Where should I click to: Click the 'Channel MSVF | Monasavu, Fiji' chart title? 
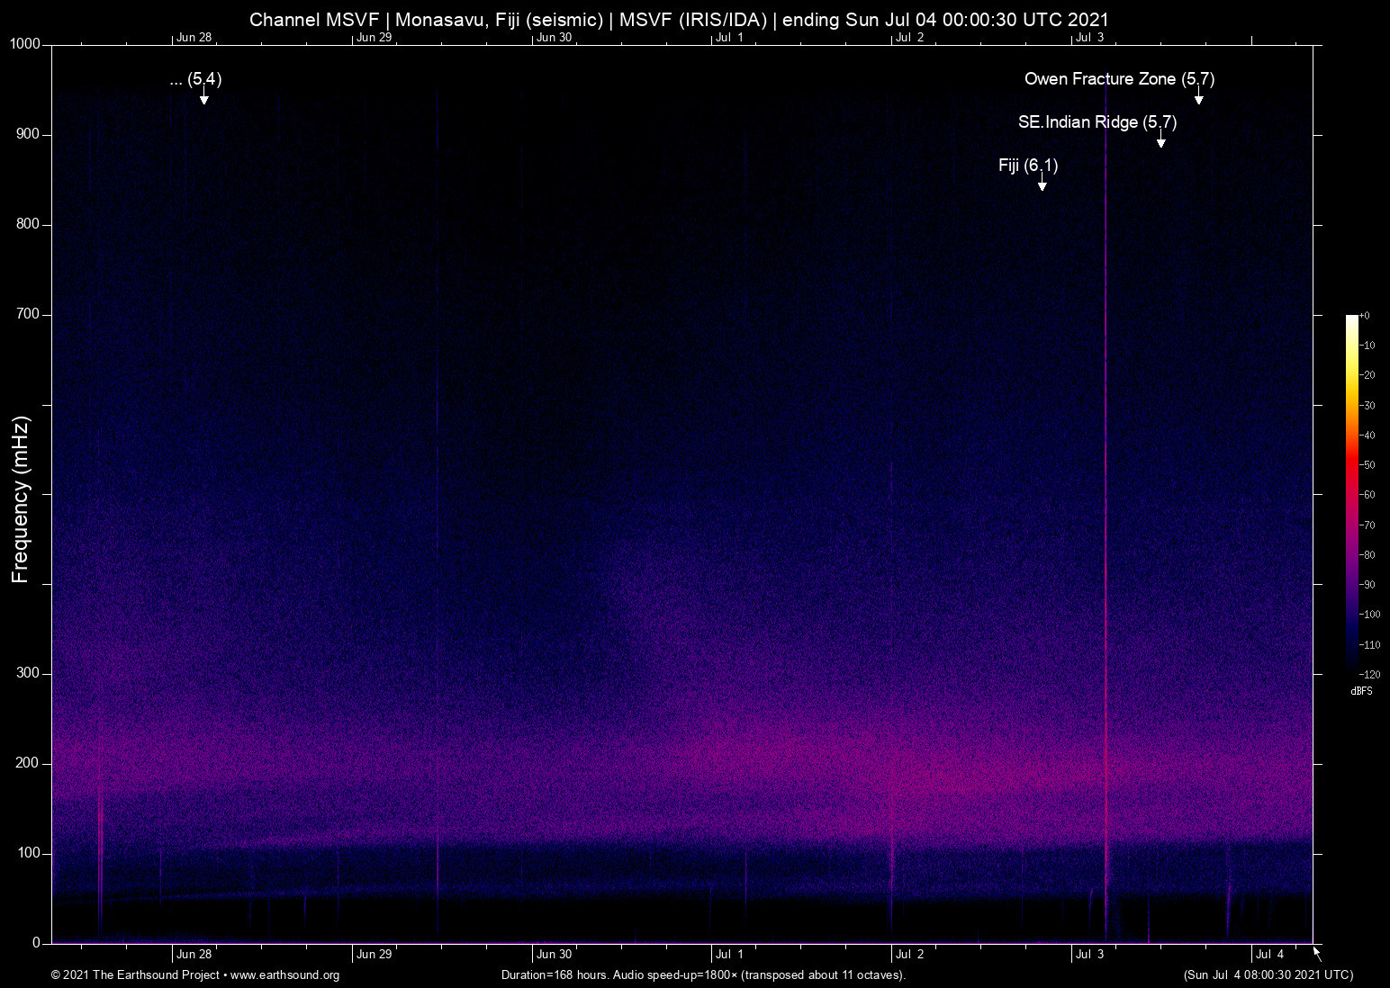679,20
